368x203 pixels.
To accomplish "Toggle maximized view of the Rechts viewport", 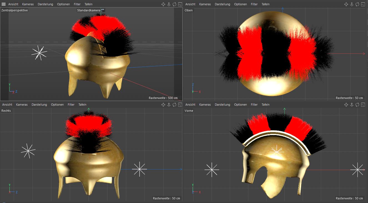I will pyautogui.click(x=180, y=105).
